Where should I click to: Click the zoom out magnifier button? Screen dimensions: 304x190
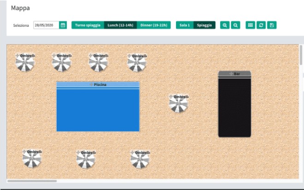pyautogui.click(x=235, y=25)
